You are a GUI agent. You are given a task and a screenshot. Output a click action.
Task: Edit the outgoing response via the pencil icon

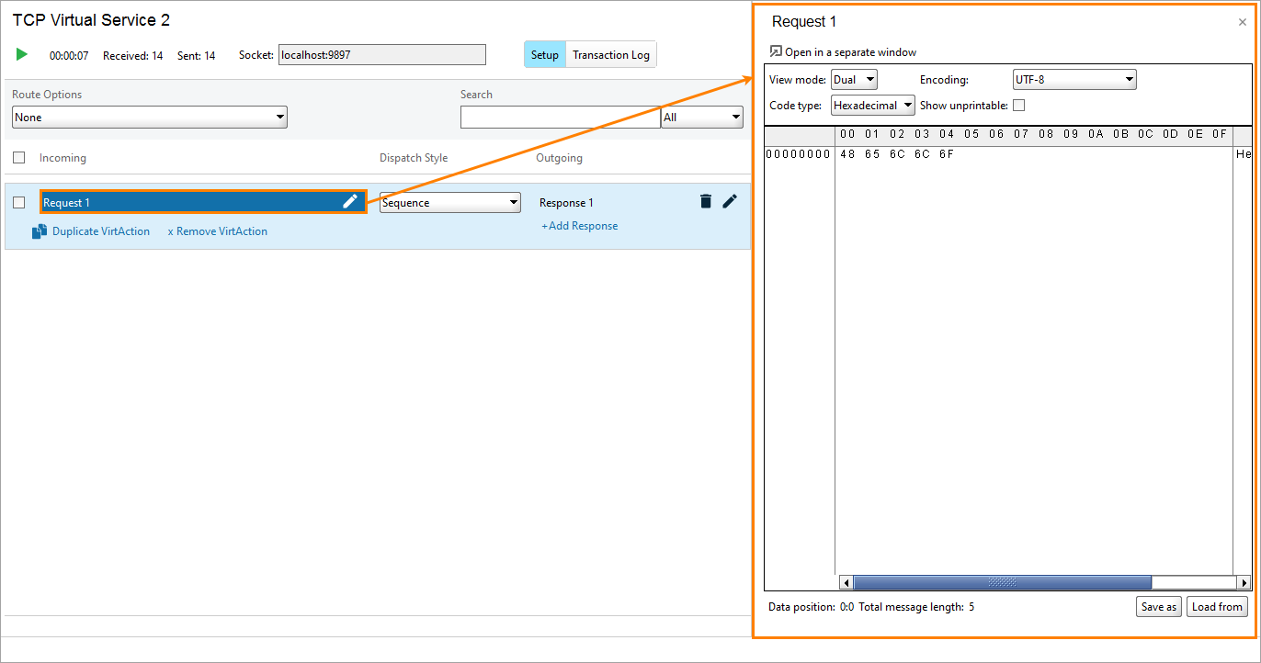pos(730,201)
